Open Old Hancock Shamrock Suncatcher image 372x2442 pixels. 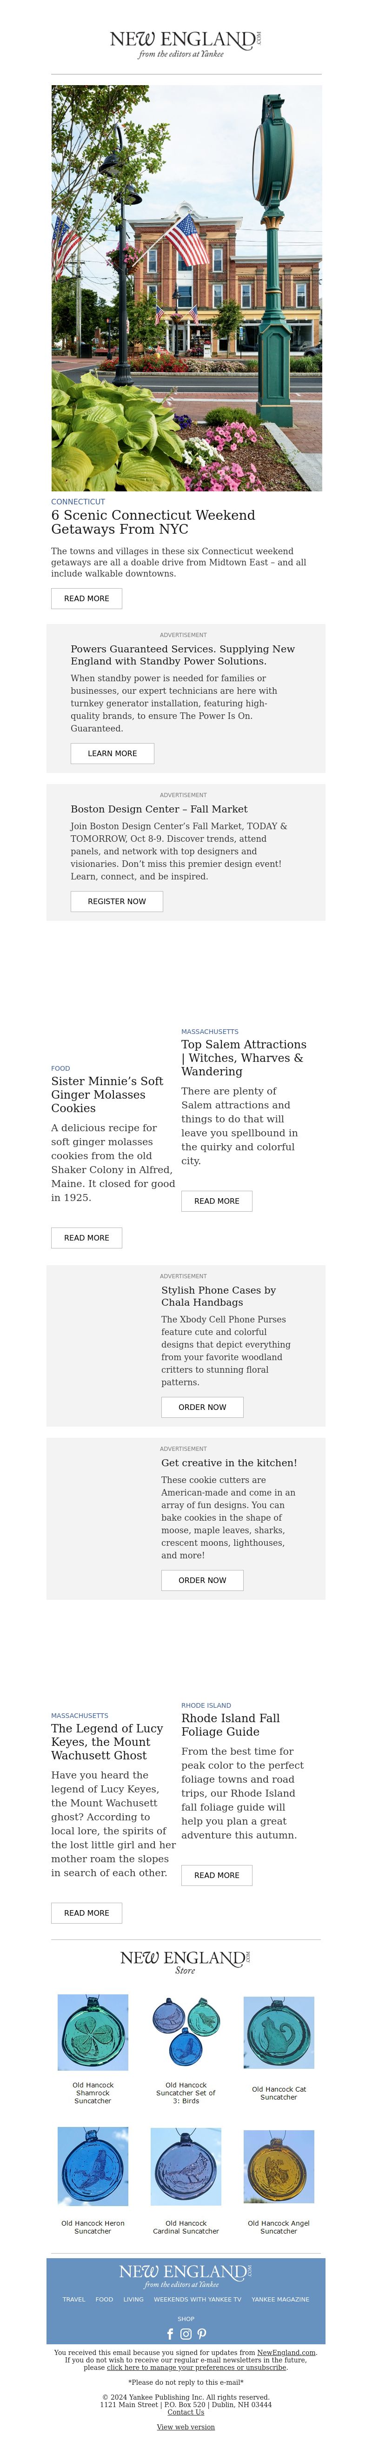click(93, 2032)
